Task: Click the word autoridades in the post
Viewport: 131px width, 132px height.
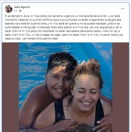Action: click(x=12, y=27)
